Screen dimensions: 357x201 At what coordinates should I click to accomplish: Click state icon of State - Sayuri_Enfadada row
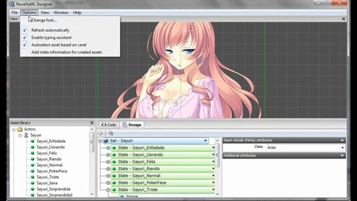pos(114,148)
